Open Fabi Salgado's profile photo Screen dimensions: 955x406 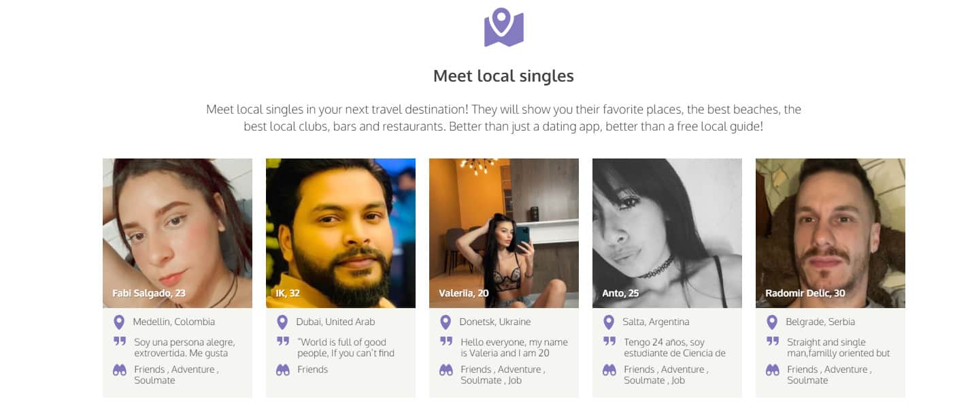[178, 233]
